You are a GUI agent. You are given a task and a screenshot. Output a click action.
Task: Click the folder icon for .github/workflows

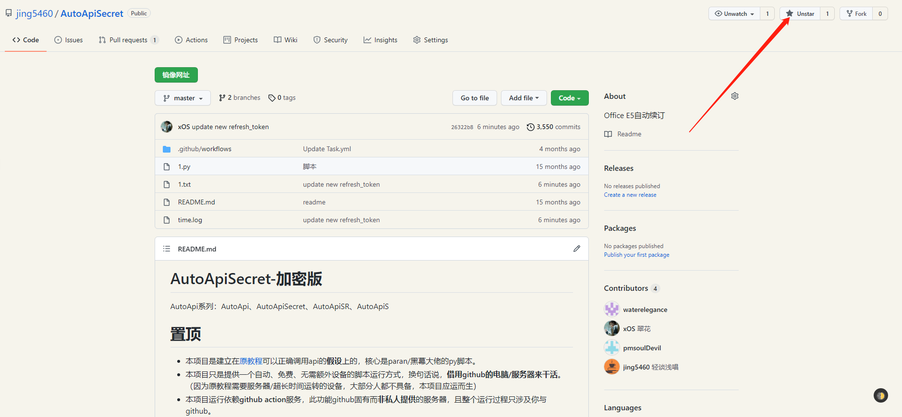click(x=167, y=149)
